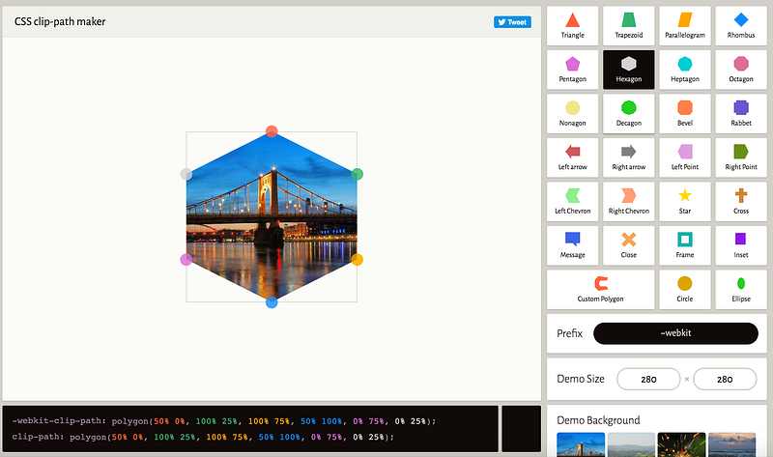Pick the Left arrow shape
Viewport: 773px width, 457px height.
pos(572,157)
